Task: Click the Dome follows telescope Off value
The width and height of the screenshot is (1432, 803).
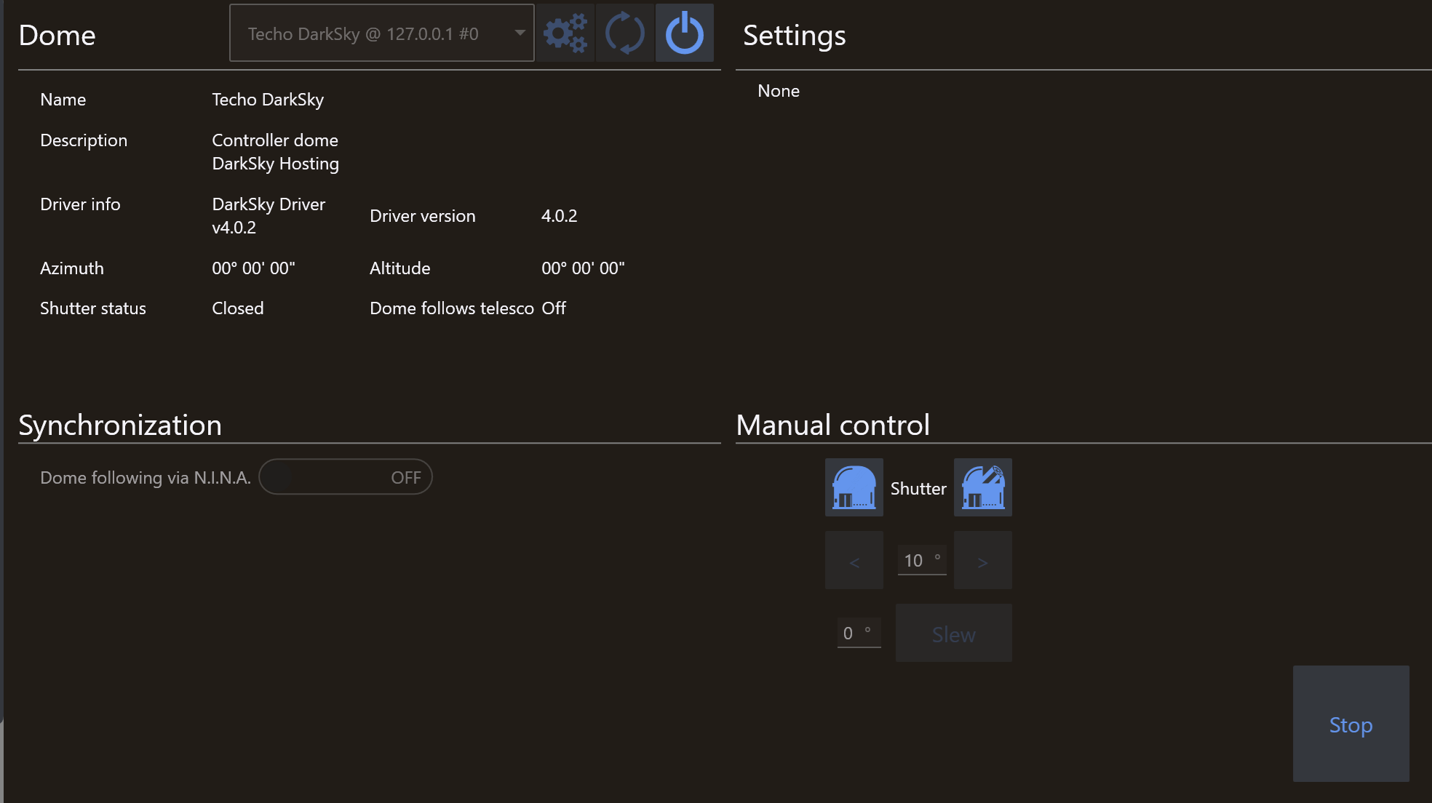Action: pos(554,308)
